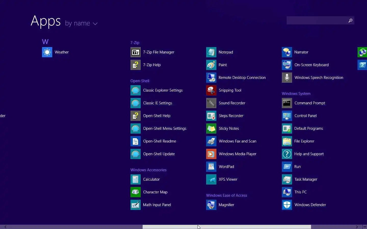This screenshot has height=229, width=367.
Task: Open the Open-Shell Help icon
Action: [x=136, y=116]
